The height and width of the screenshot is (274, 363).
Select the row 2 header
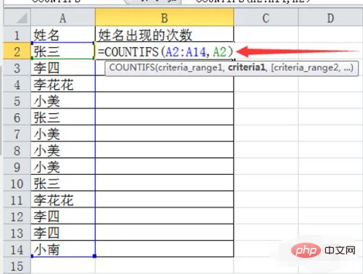tap(17, 51)
